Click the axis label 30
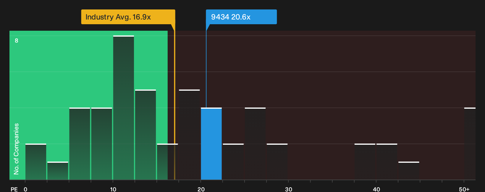Image resolution: width=485 pixels, height=192 pixels. (289, 189)
